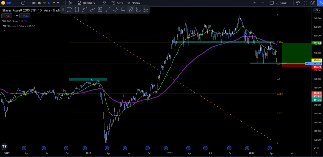Open the Indicators dialog
Screen dimensions: 323x157
[86, 3]
